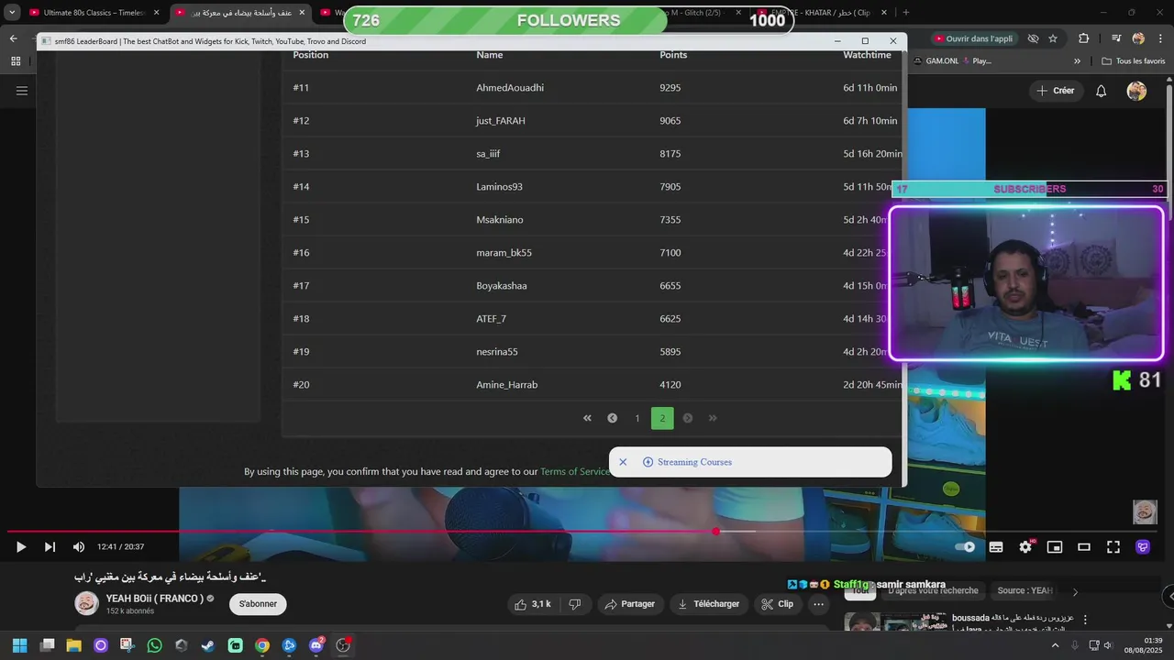This screenshot has width=1174, height=660.
Task: Click just_FARAH leaderboard name
Action: [x=501, y=121]
